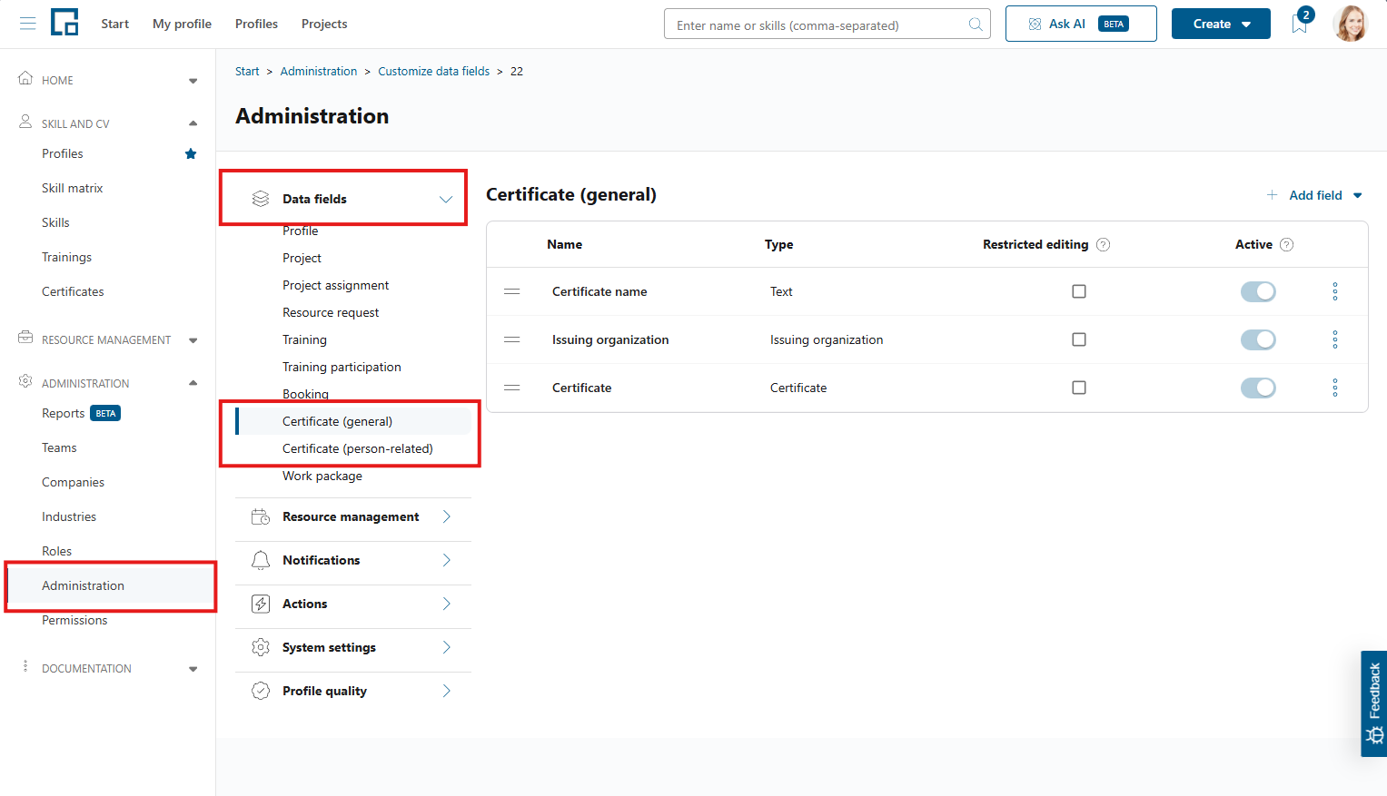Click the star icon beside Profiles

(191, 153)
